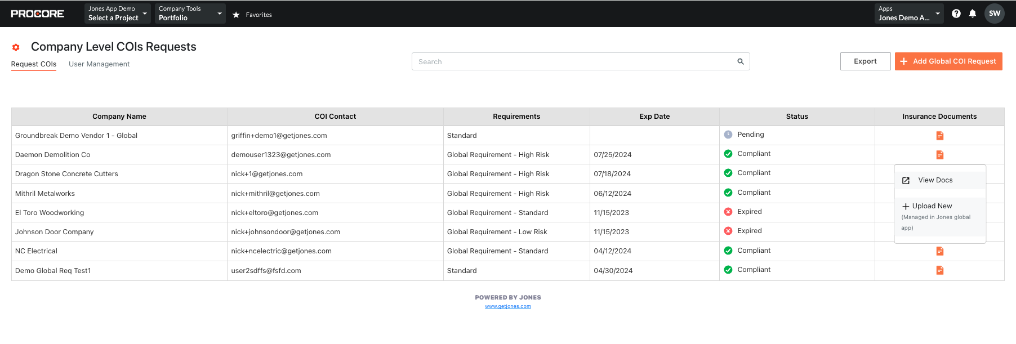
Task: Click the Procore logo
Action: click(38, 14)
